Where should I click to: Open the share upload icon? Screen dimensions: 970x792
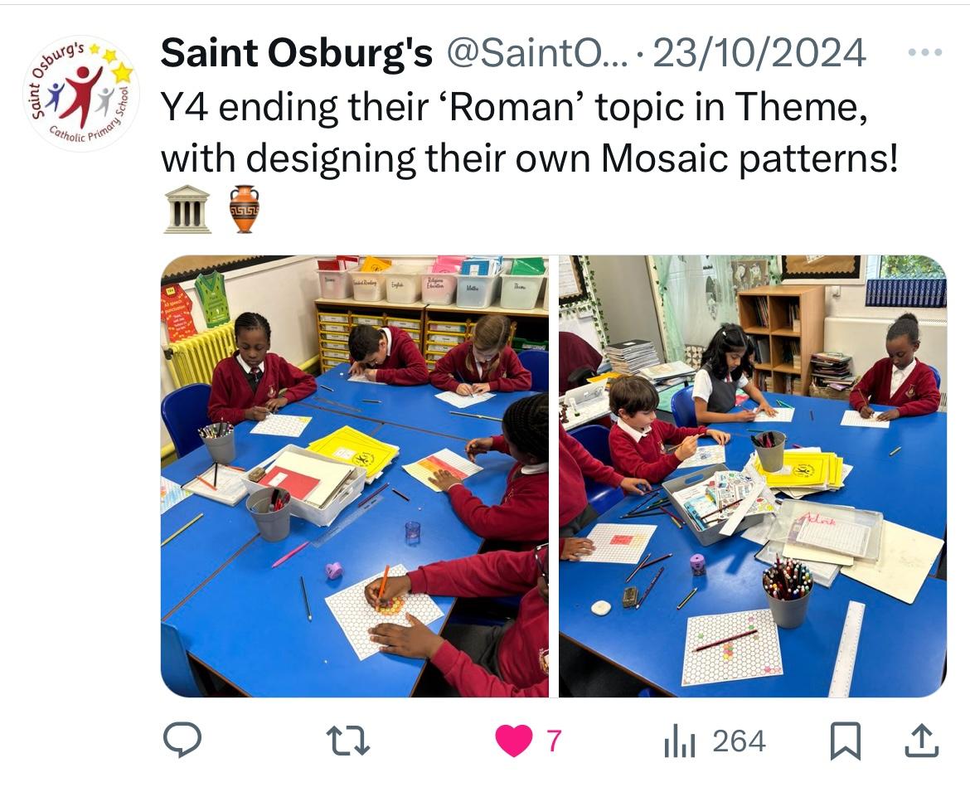tap(922, 740)
